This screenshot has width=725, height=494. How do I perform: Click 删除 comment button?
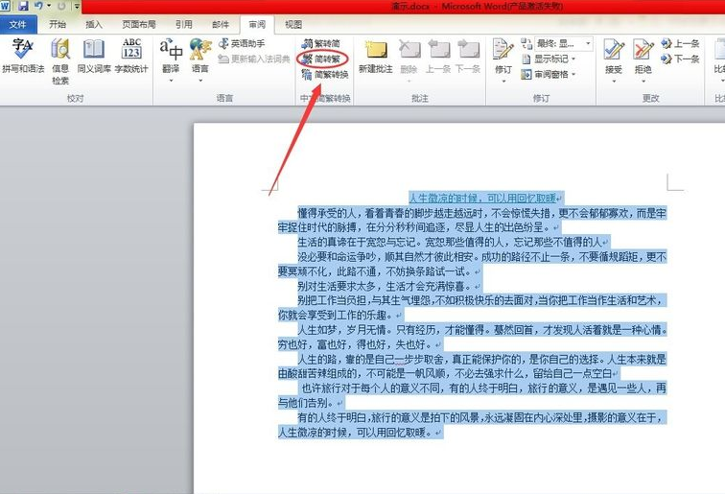[x=409, y=57]
